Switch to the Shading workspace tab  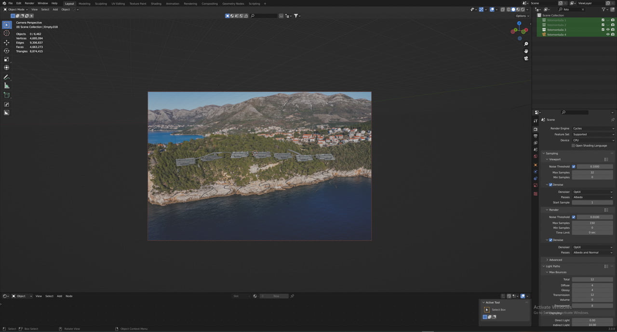tap(156, 3)
